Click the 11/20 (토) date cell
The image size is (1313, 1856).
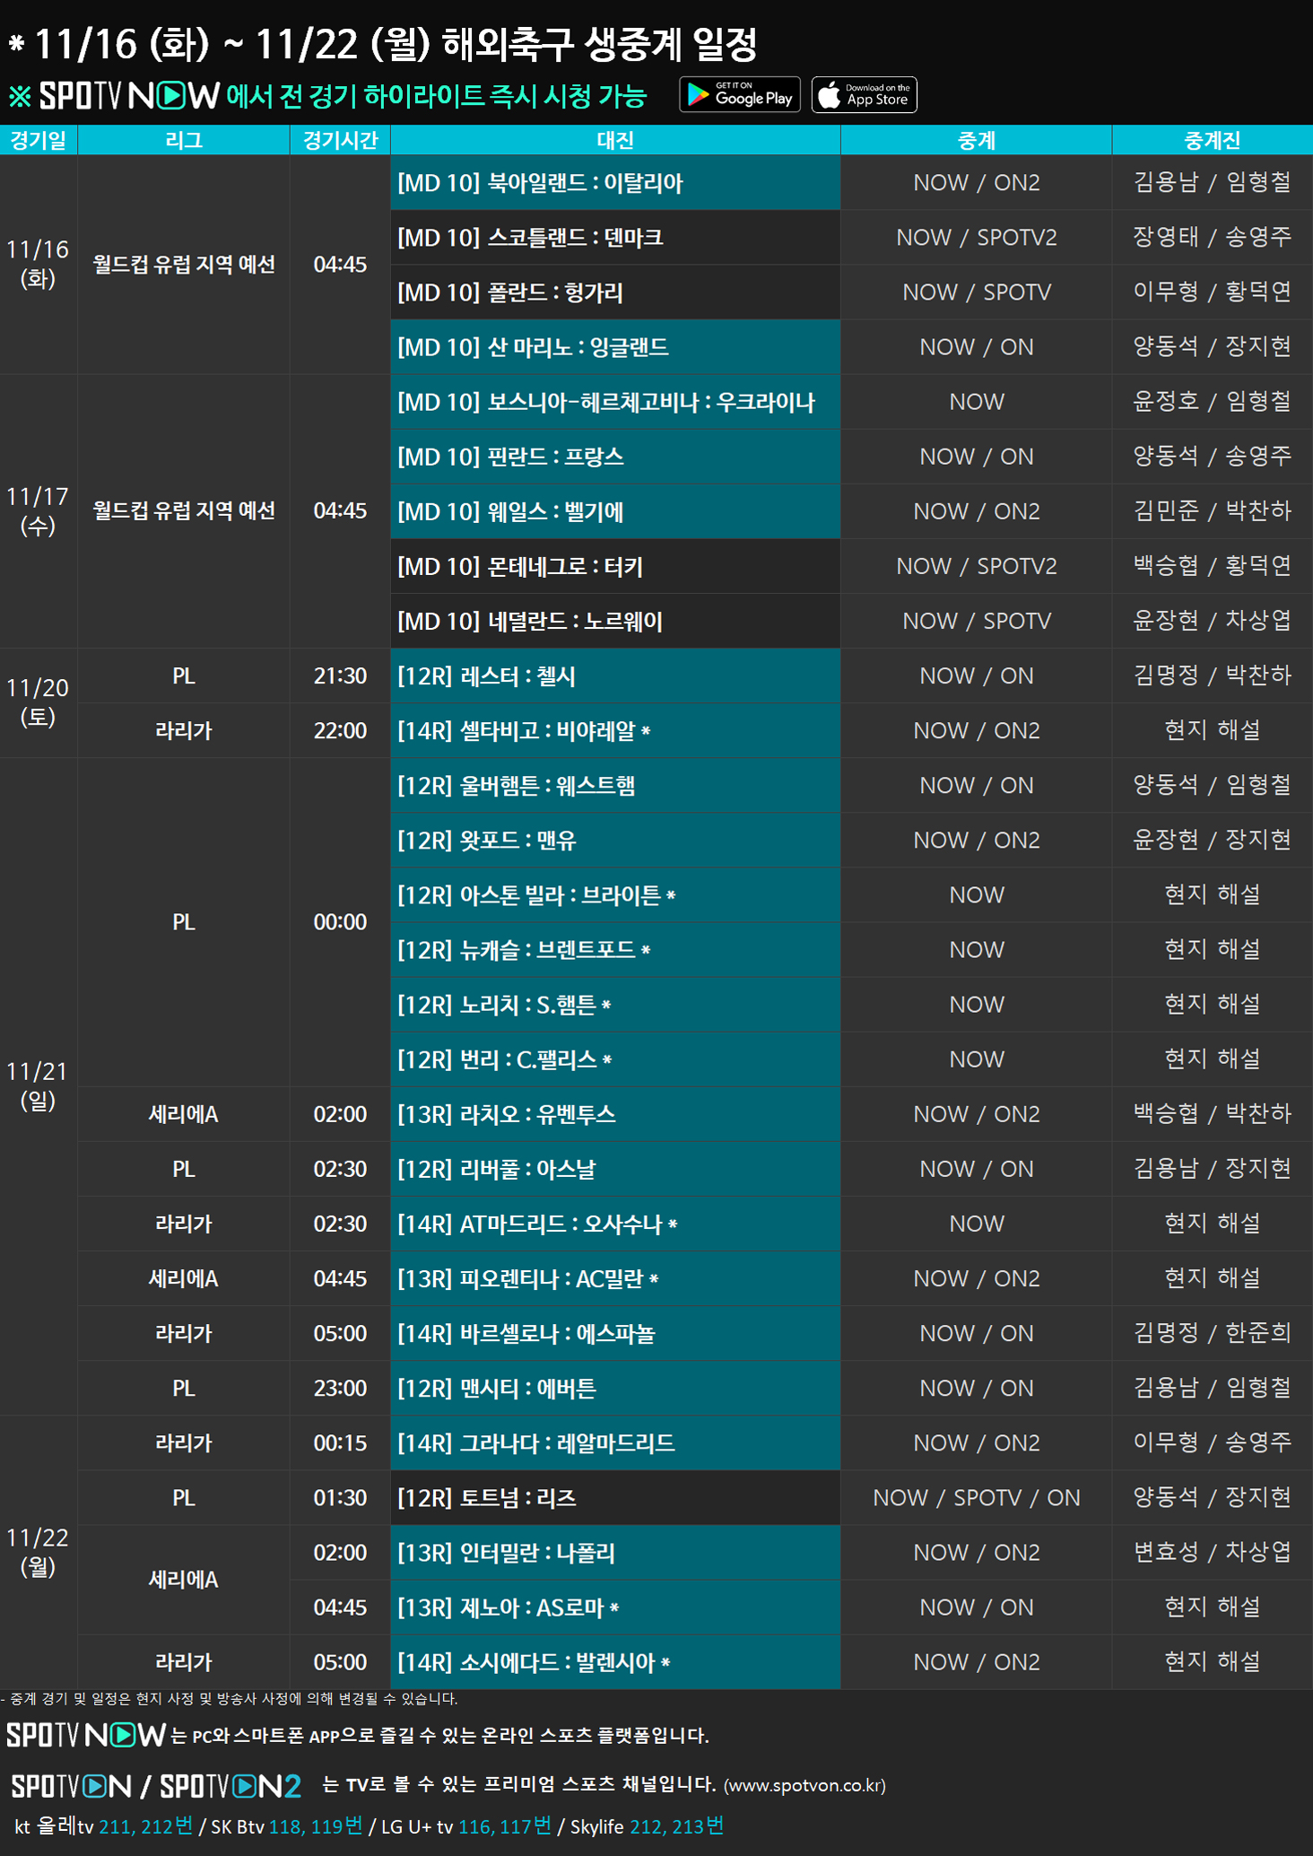(38, 702)
